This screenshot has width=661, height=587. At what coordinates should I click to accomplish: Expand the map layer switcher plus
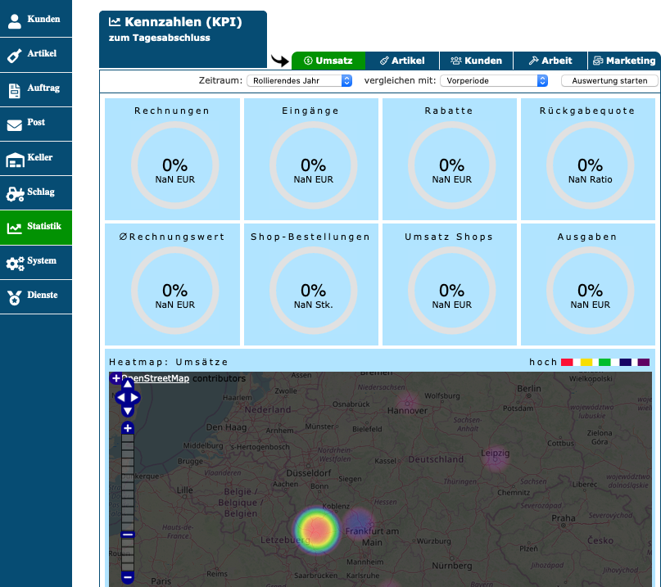coord(115,378)
